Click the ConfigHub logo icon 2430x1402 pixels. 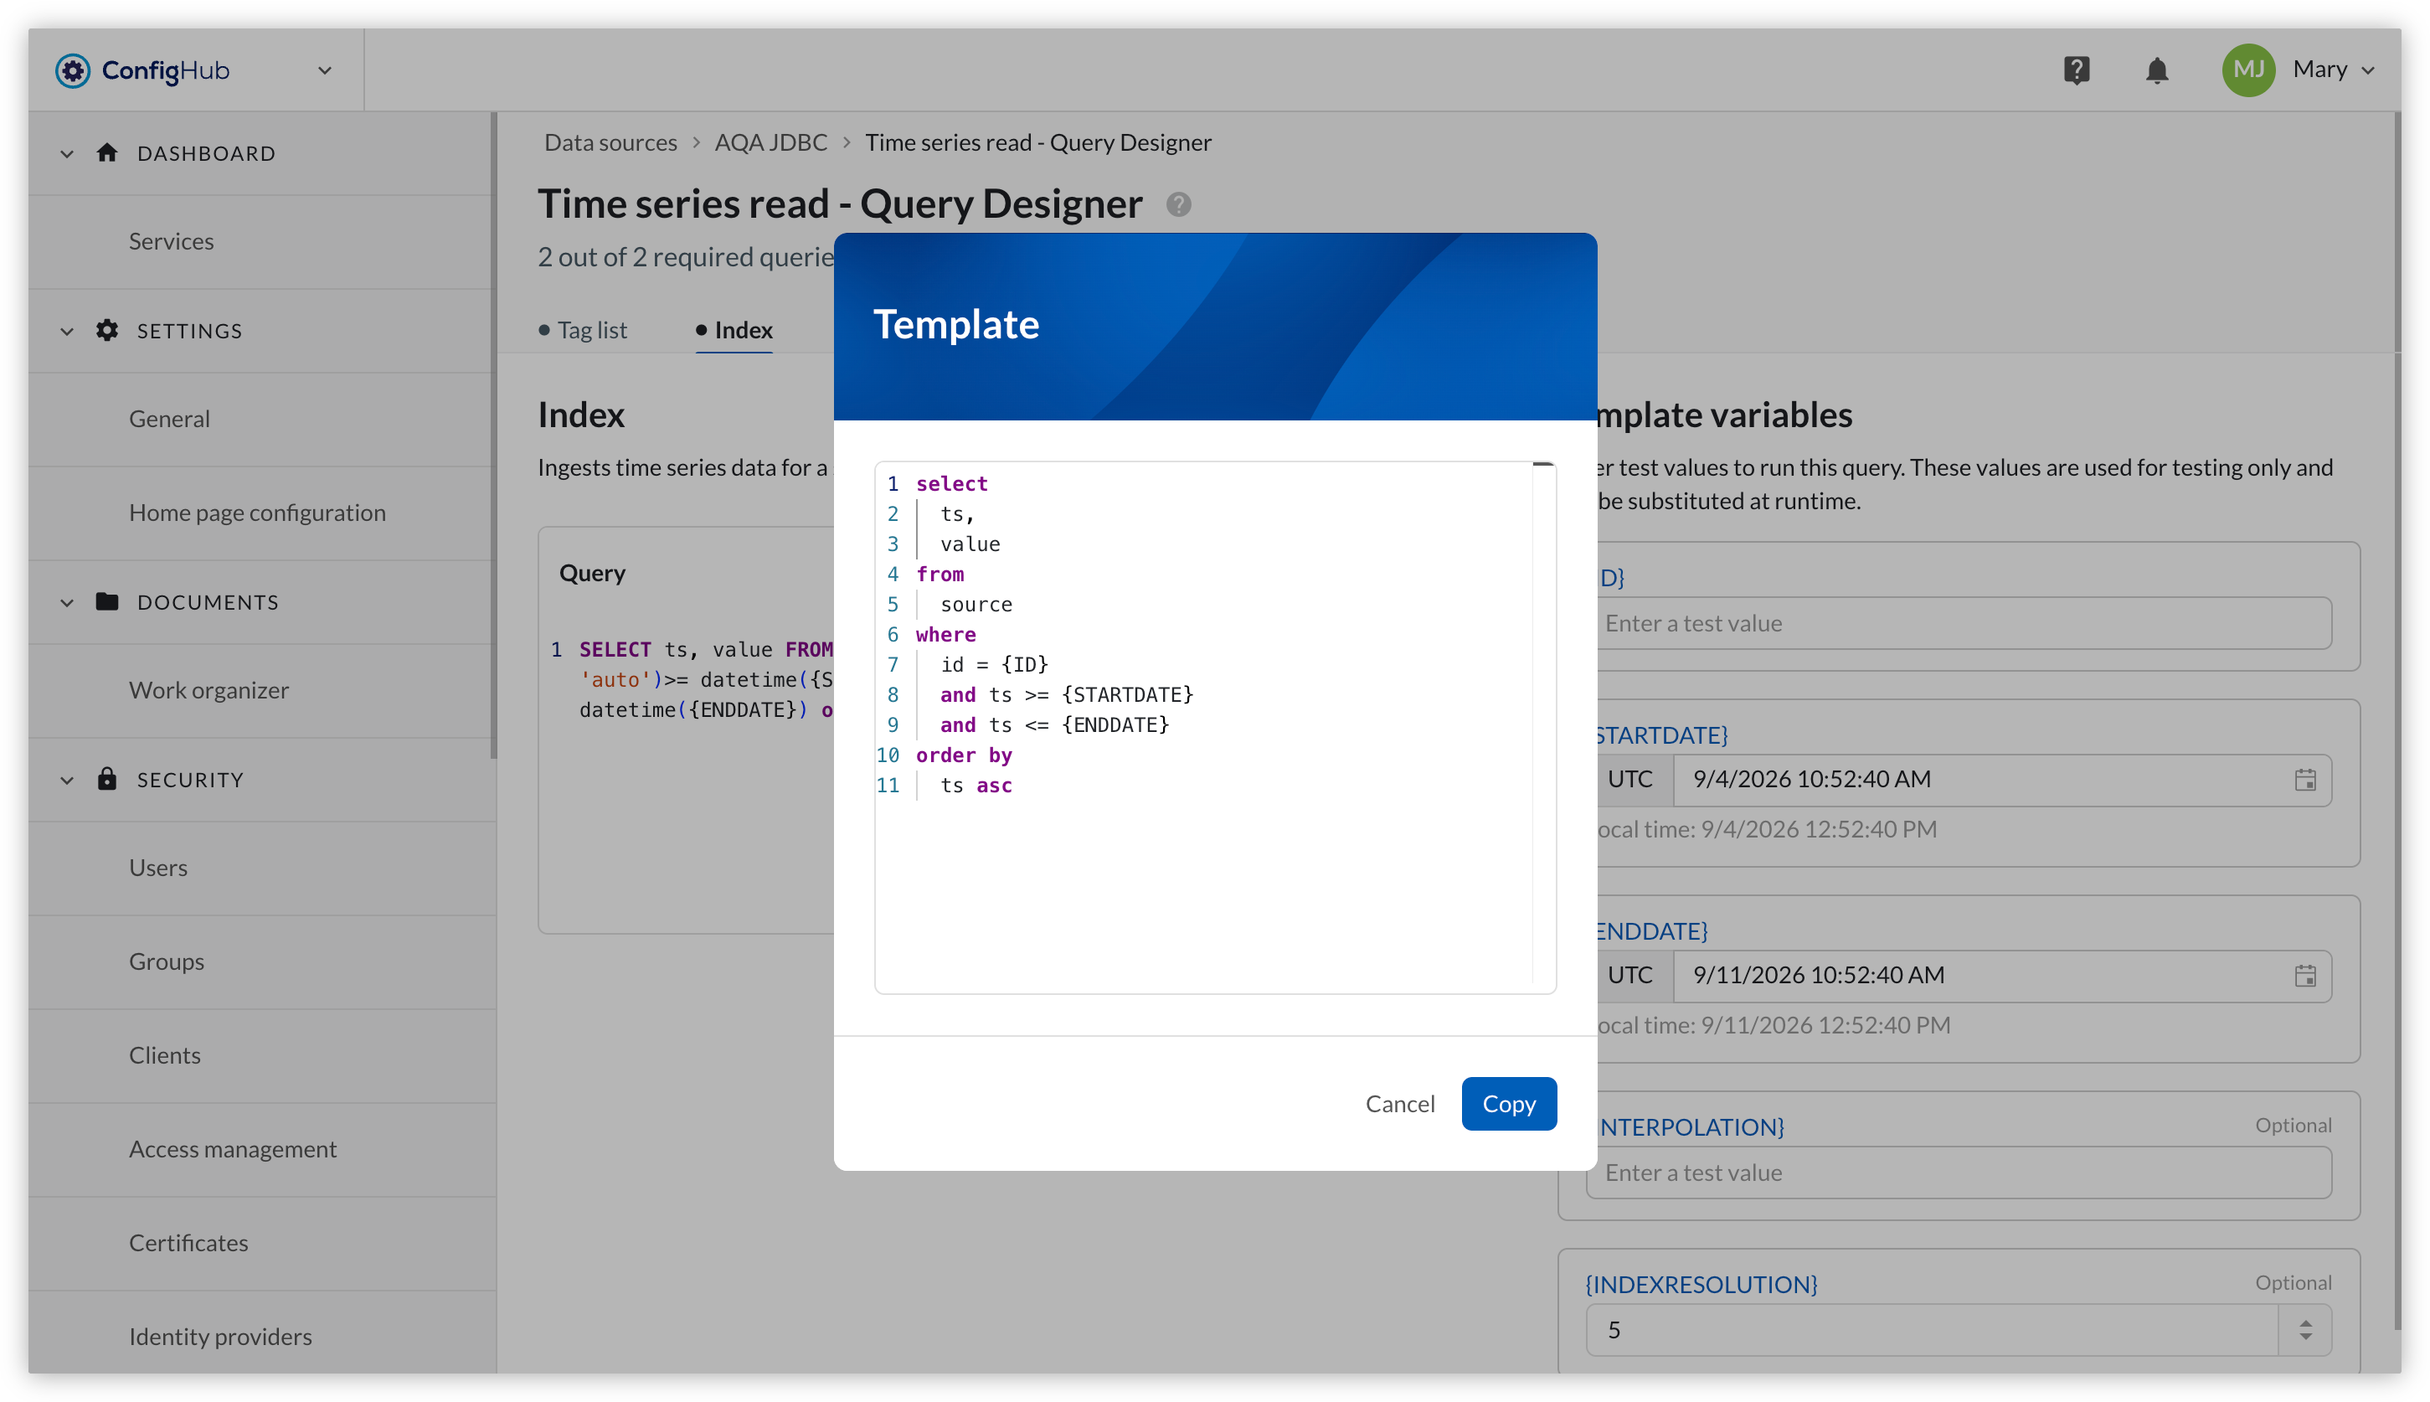(x=73, y=70)
